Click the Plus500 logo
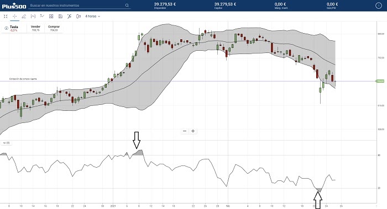 coord(14,6)
